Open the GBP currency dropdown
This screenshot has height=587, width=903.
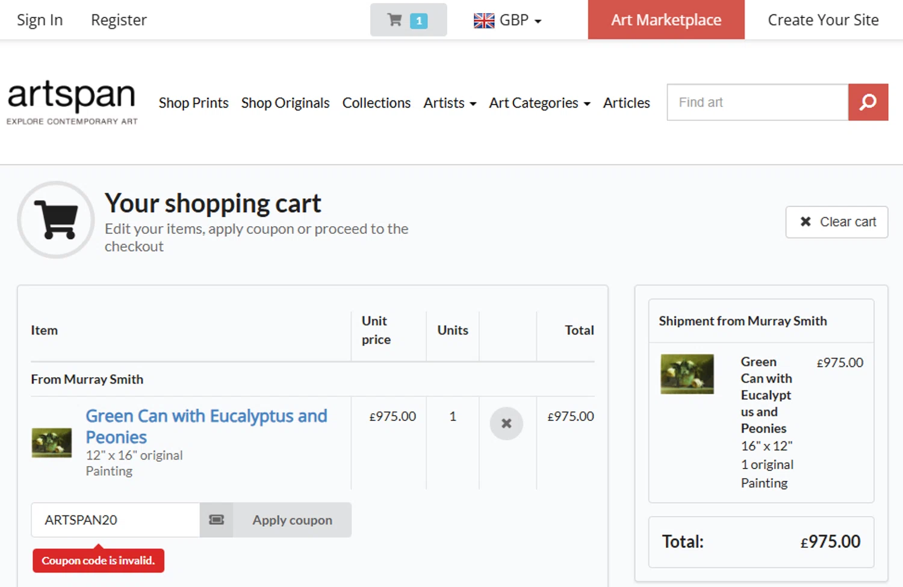pos(507,20)
